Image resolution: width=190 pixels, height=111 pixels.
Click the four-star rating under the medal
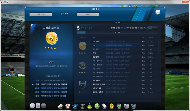52,48
